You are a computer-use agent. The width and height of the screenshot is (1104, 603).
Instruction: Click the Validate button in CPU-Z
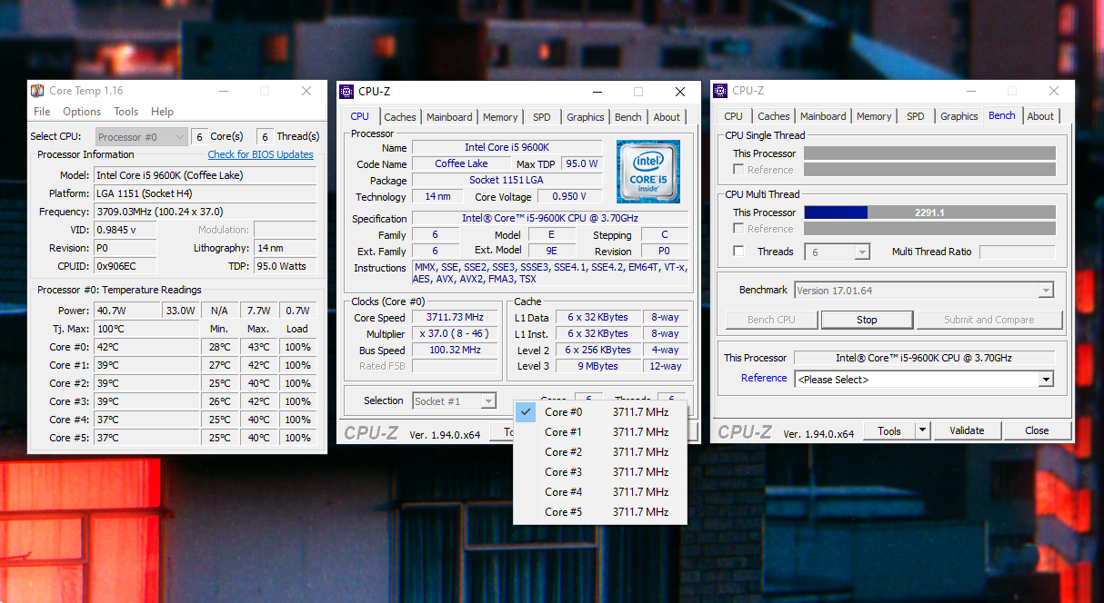pos(967,430)
